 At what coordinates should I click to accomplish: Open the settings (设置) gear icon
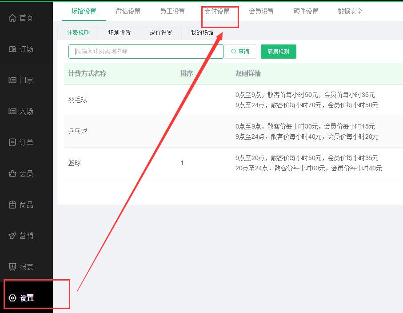[12, 298]
